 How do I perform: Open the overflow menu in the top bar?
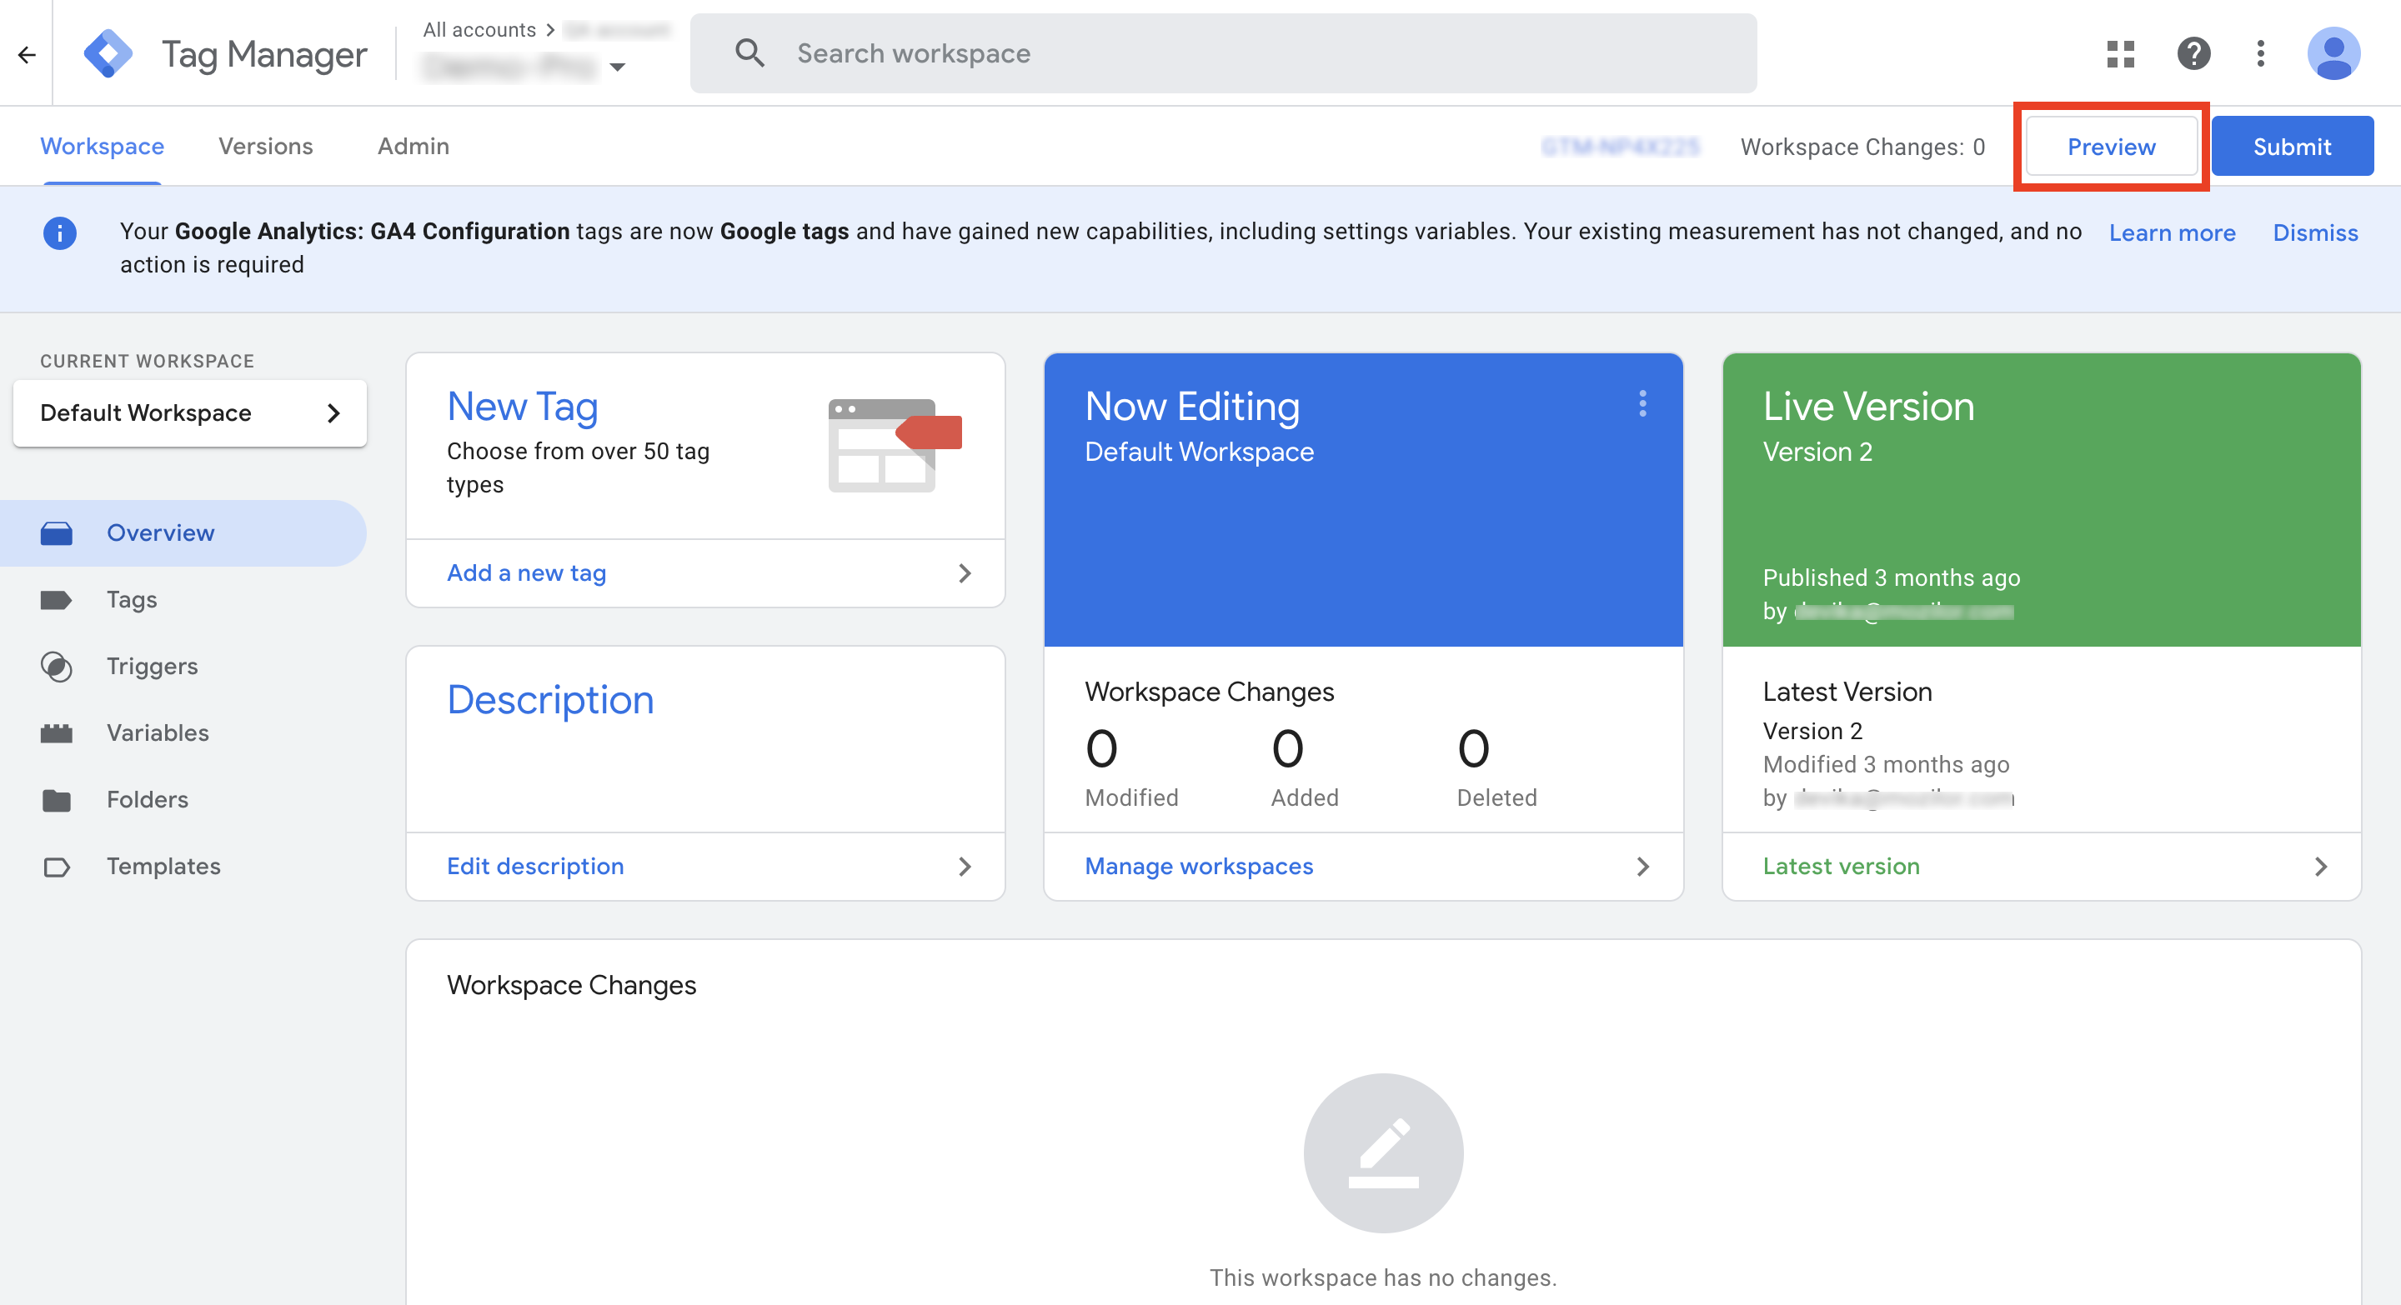coord(2260,53)
